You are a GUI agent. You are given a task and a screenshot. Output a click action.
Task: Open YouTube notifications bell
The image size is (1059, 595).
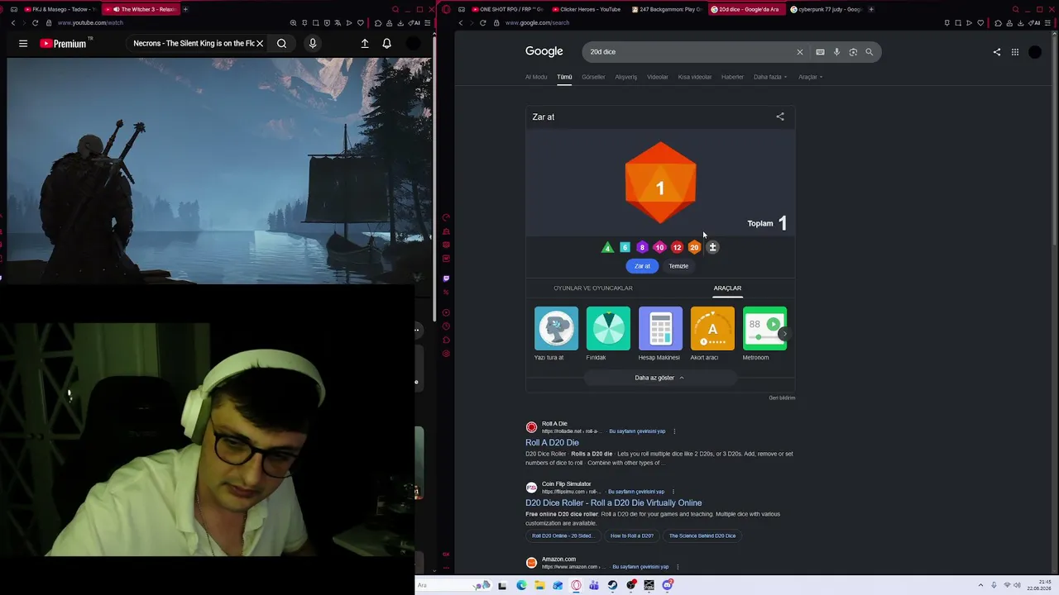pos(386,43)
